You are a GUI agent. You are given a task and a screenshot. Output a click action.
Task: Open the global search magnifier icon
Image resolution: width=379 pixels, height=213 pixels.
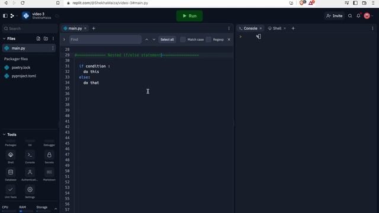pyautogui.click(x=350, y=16)
